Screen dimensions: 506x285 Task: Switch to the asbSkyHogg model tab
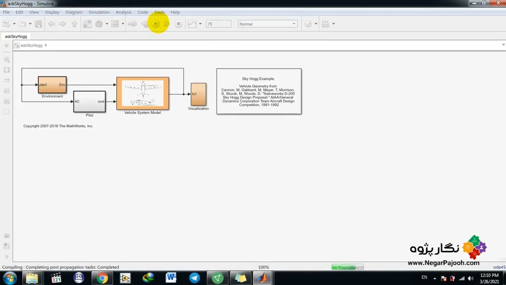[x=16, y=36]
